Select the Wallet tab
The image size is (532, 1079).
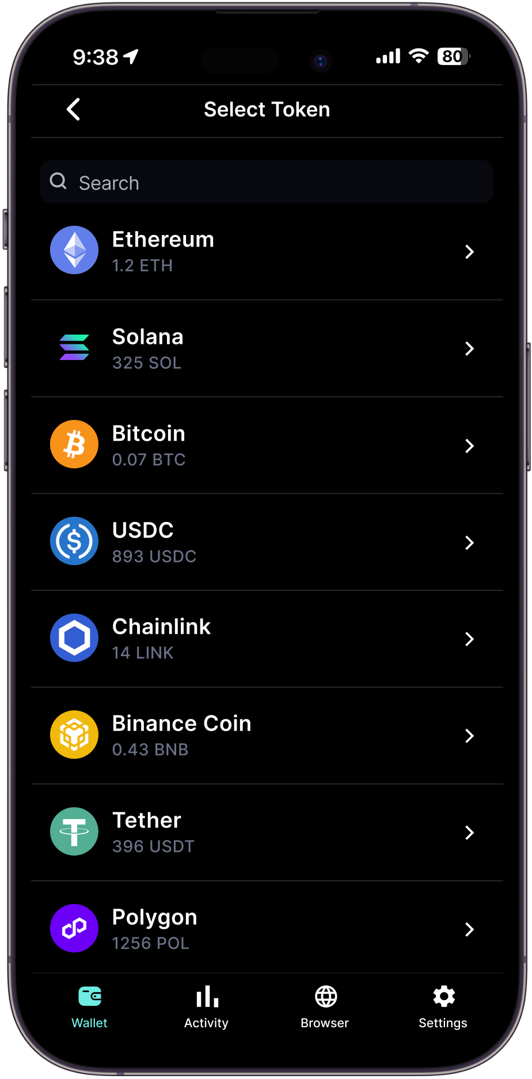click(90, 1006)
